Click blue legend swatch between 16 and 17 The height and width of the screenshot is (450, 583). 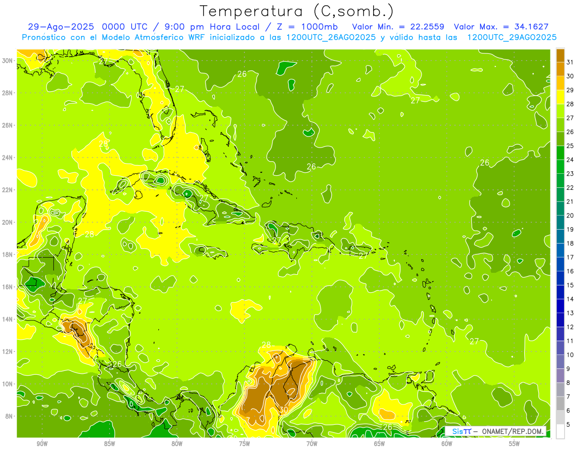[560, 264]
